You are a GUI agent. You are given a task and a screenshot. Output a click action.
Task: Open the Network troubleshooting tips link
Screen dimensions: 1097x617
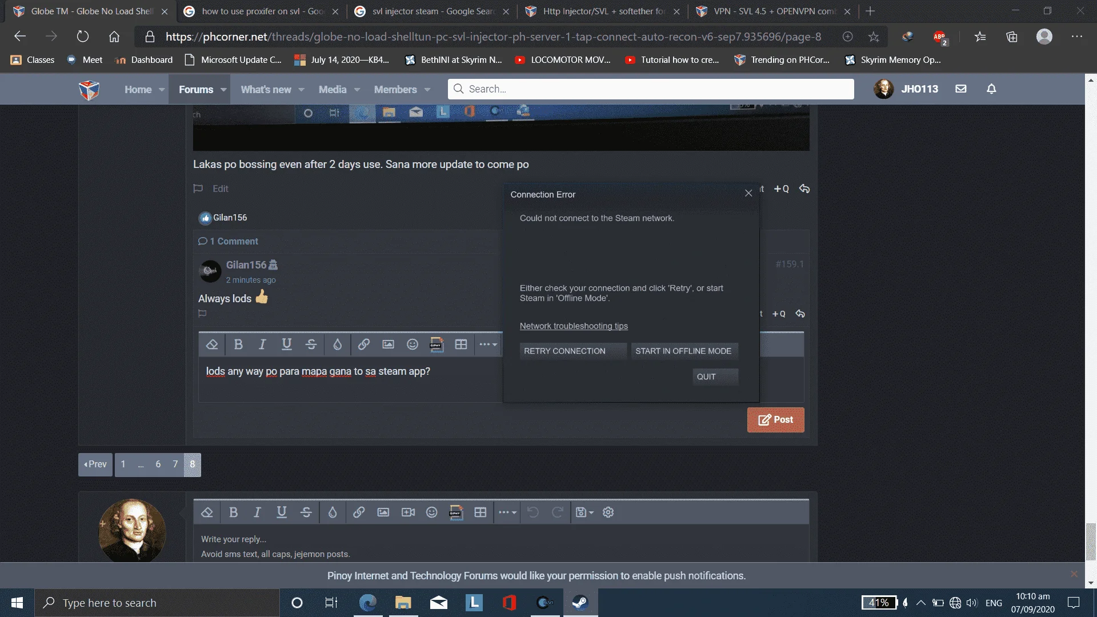(x=574, y=326)
